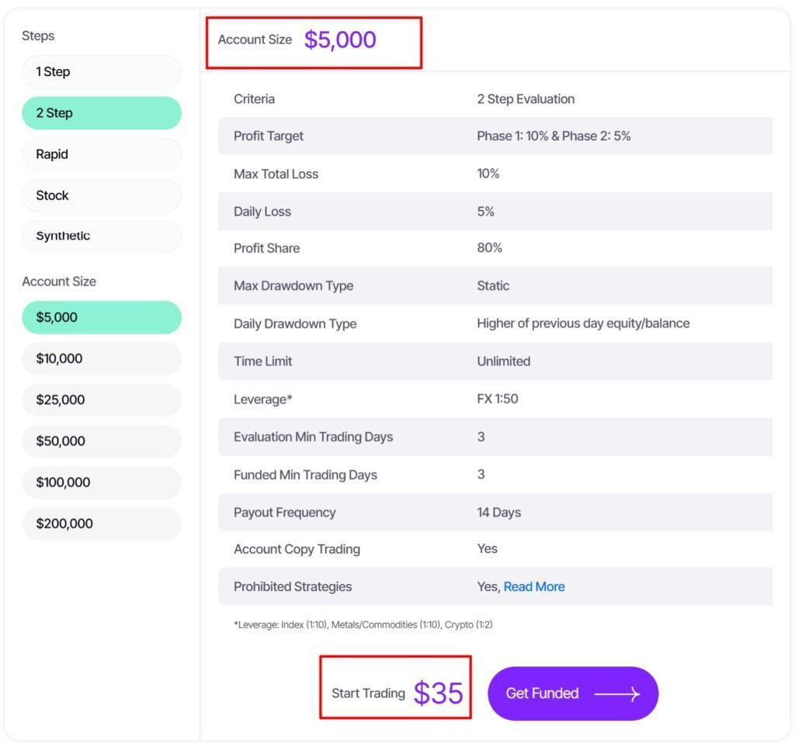Click the 14 Days payout value
The image size is (795, 747).
[499, 513]
